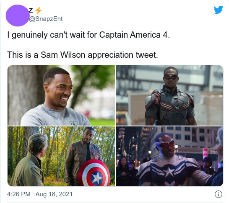View the night city Captain America suit photo
Image resolution: width=229 pixels, height=203 pixels.
(169, 156)
